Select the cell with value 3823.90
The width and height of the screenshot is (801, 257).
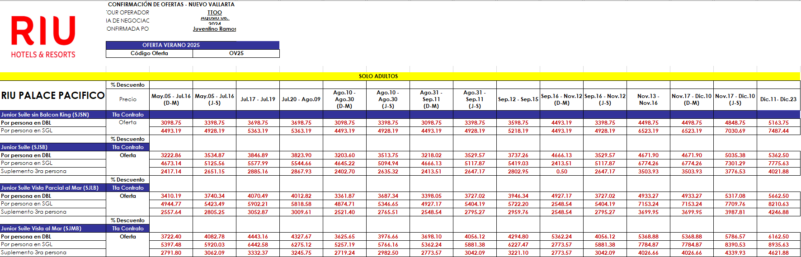click(x=302, y=155)
